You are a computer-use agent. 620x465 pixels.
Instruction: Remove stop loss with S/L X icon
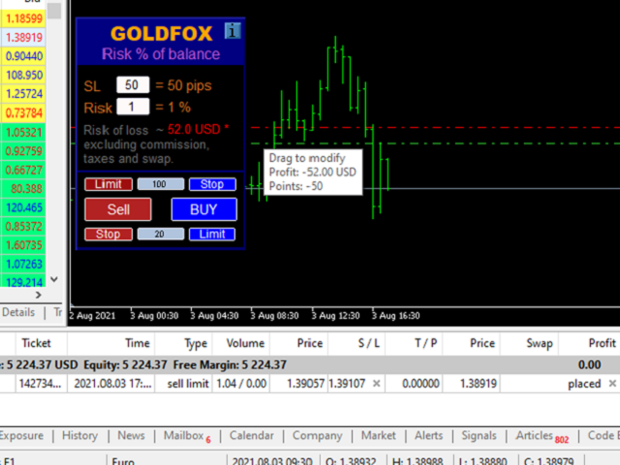click(377, 384)
